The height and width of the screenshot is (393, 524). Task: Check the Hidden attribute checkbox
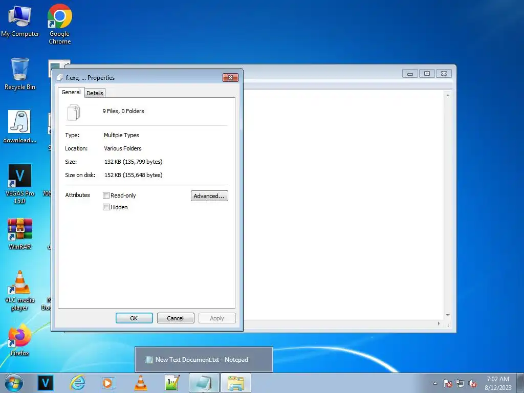pos(106,207)
